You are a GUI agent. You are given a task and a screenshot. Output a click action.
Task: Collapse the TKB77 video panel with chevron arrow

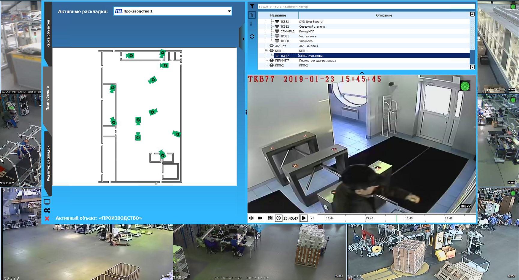[362, 73]
